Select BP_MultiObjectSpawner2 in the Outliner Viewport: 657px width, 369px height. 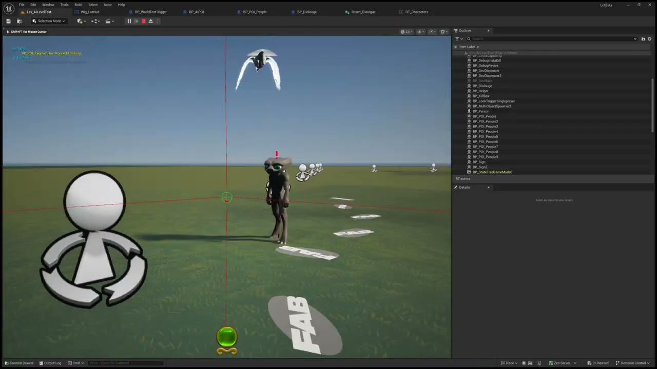click(492, 106)
